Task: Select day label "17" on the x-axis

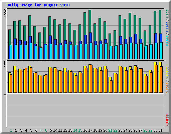Action: (x=90, y=130)
